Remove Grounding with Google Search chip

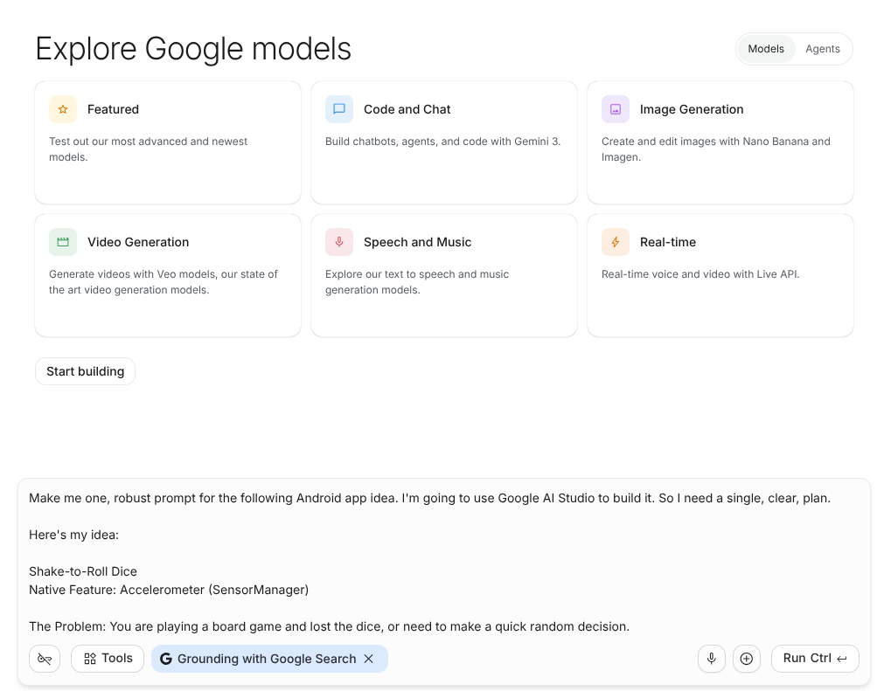click(369, 659)
